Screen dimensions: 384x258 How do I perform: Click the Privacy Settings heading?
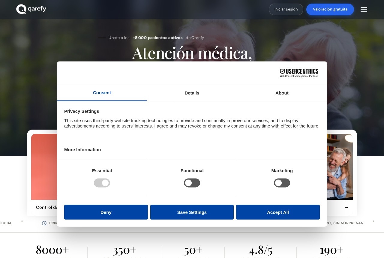coord(82,111)
